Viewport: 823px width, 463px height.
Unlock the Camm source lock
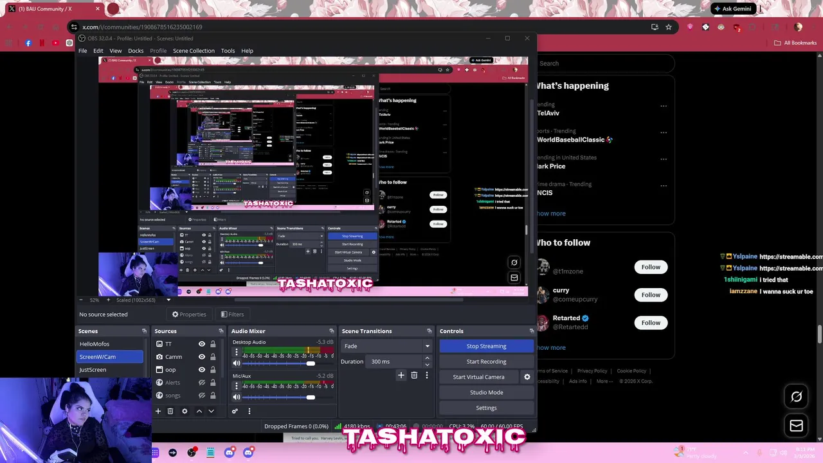click(x=213, y=357)
